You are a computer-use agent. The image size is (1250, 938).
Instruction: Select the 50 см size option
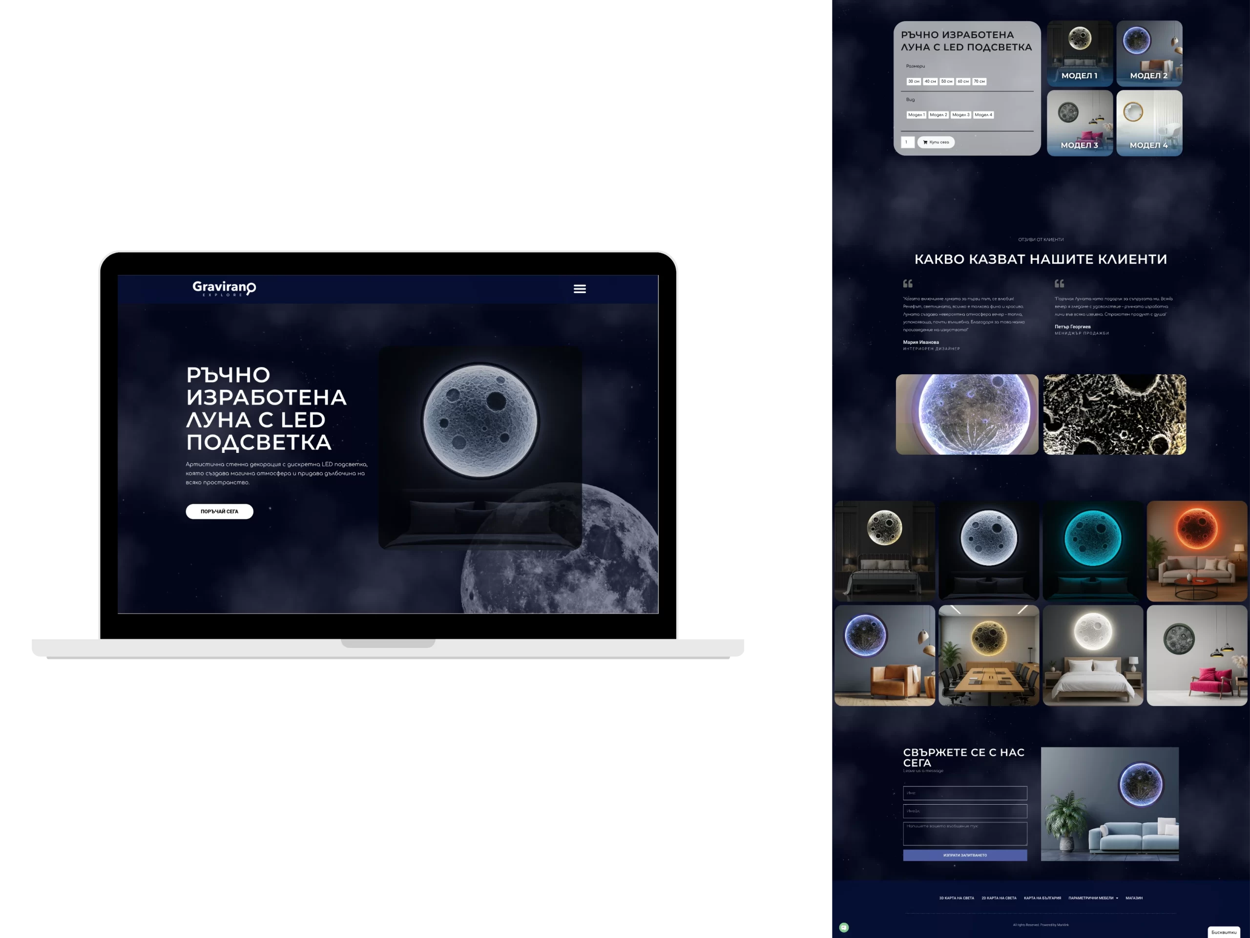[947, 82]
